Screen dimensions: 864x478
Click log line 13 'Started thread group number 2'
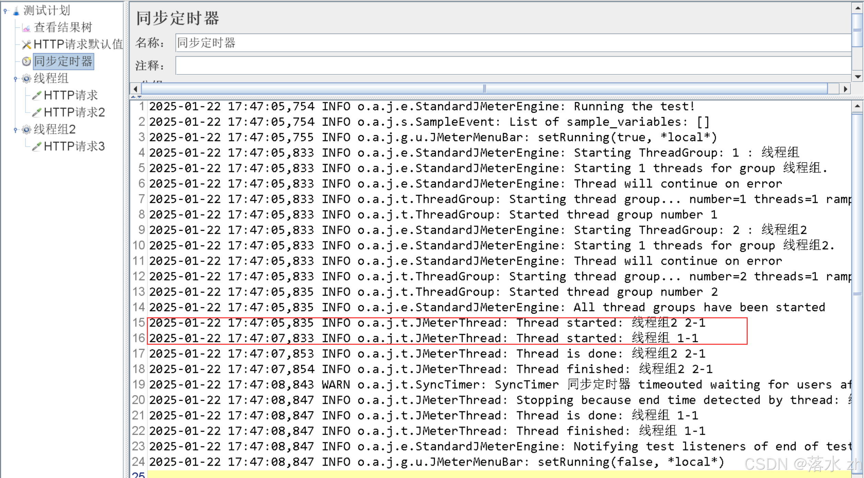point(433,292)
